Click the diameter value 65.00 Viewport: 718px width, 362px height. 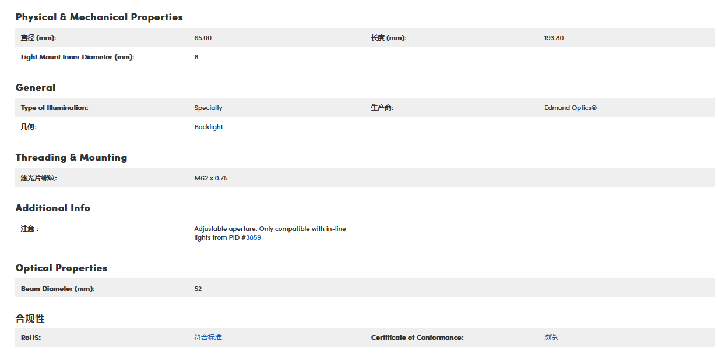[x=203, y=38]
